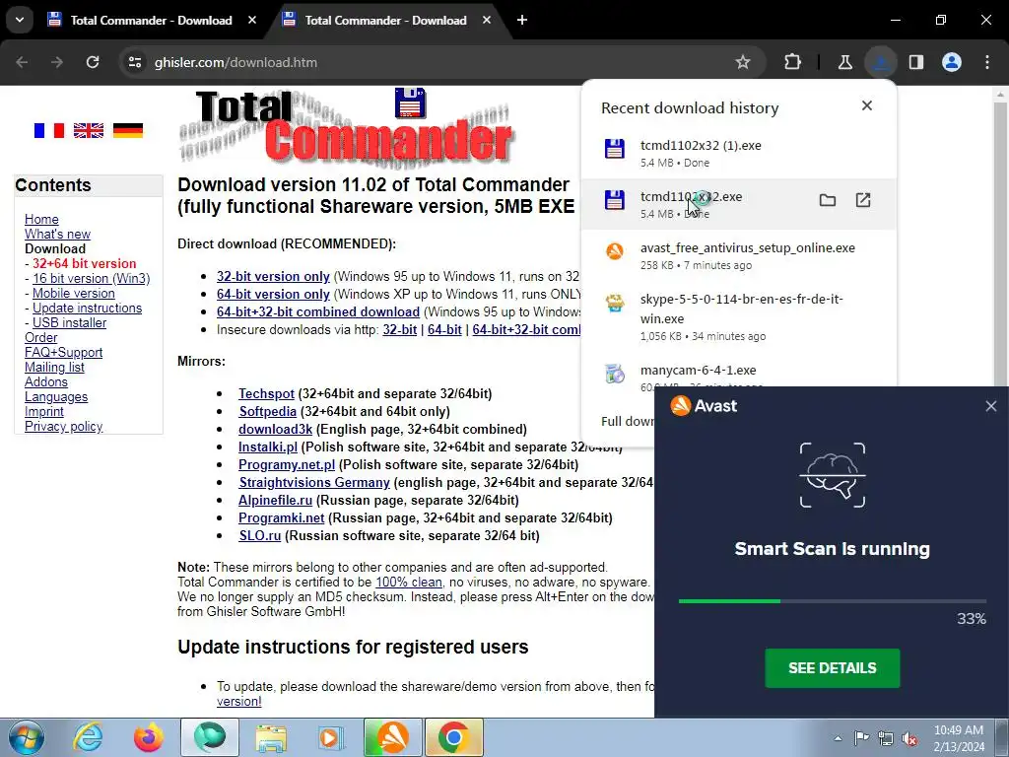Open tcmd1102x32.exe with external link icon
Viewport: 1009px width, 757px height.
click(863, 200)
